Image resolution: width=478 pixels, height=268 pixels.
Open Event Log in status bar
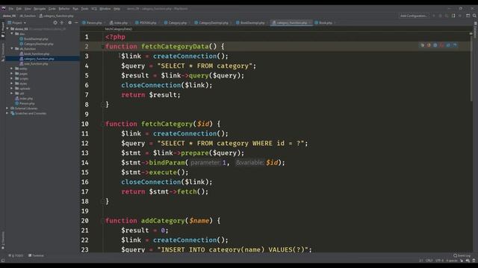pos(462,255)
